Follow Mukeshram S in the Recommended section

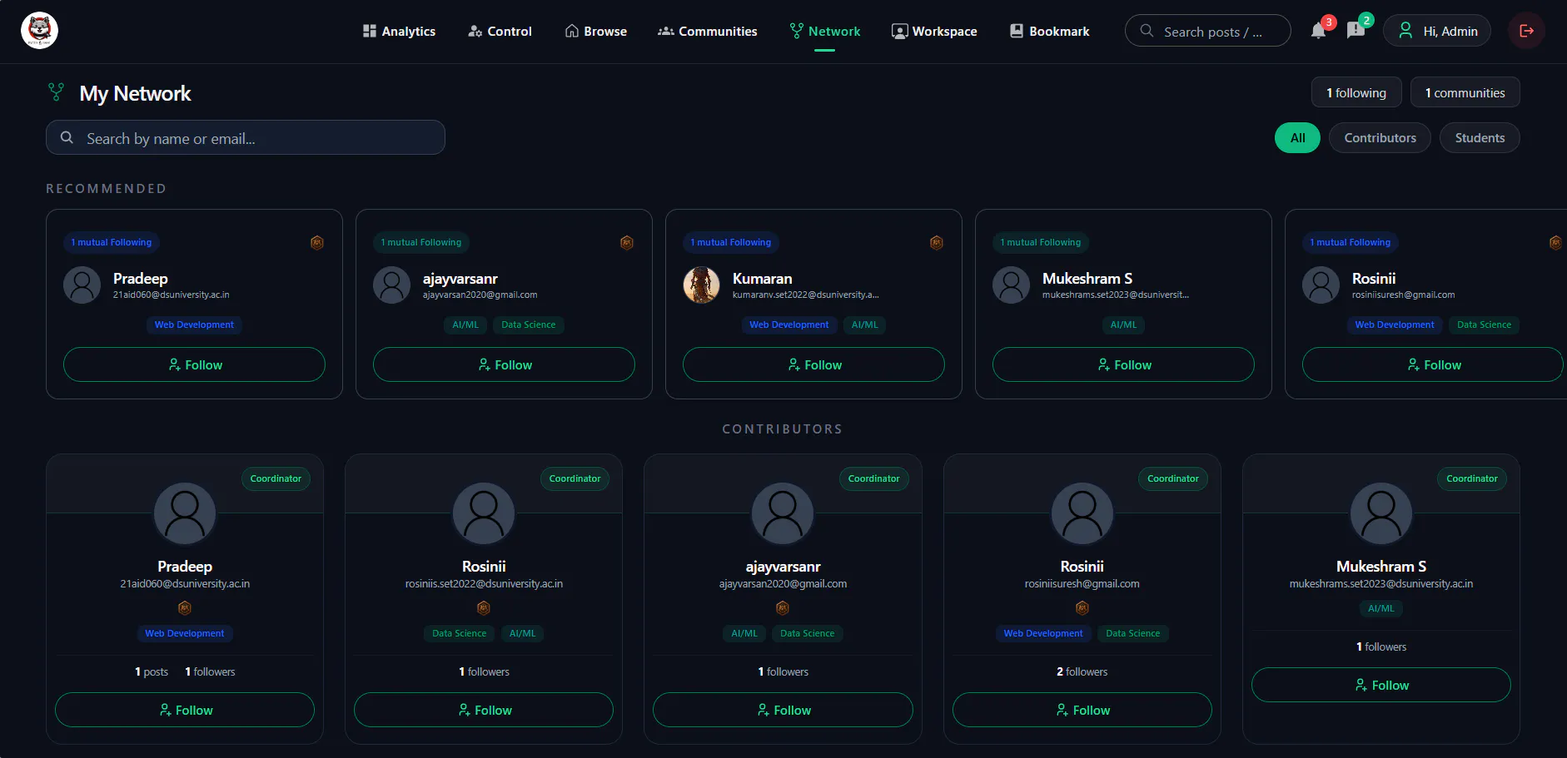pyautogui.click(x=1123, y=364)
